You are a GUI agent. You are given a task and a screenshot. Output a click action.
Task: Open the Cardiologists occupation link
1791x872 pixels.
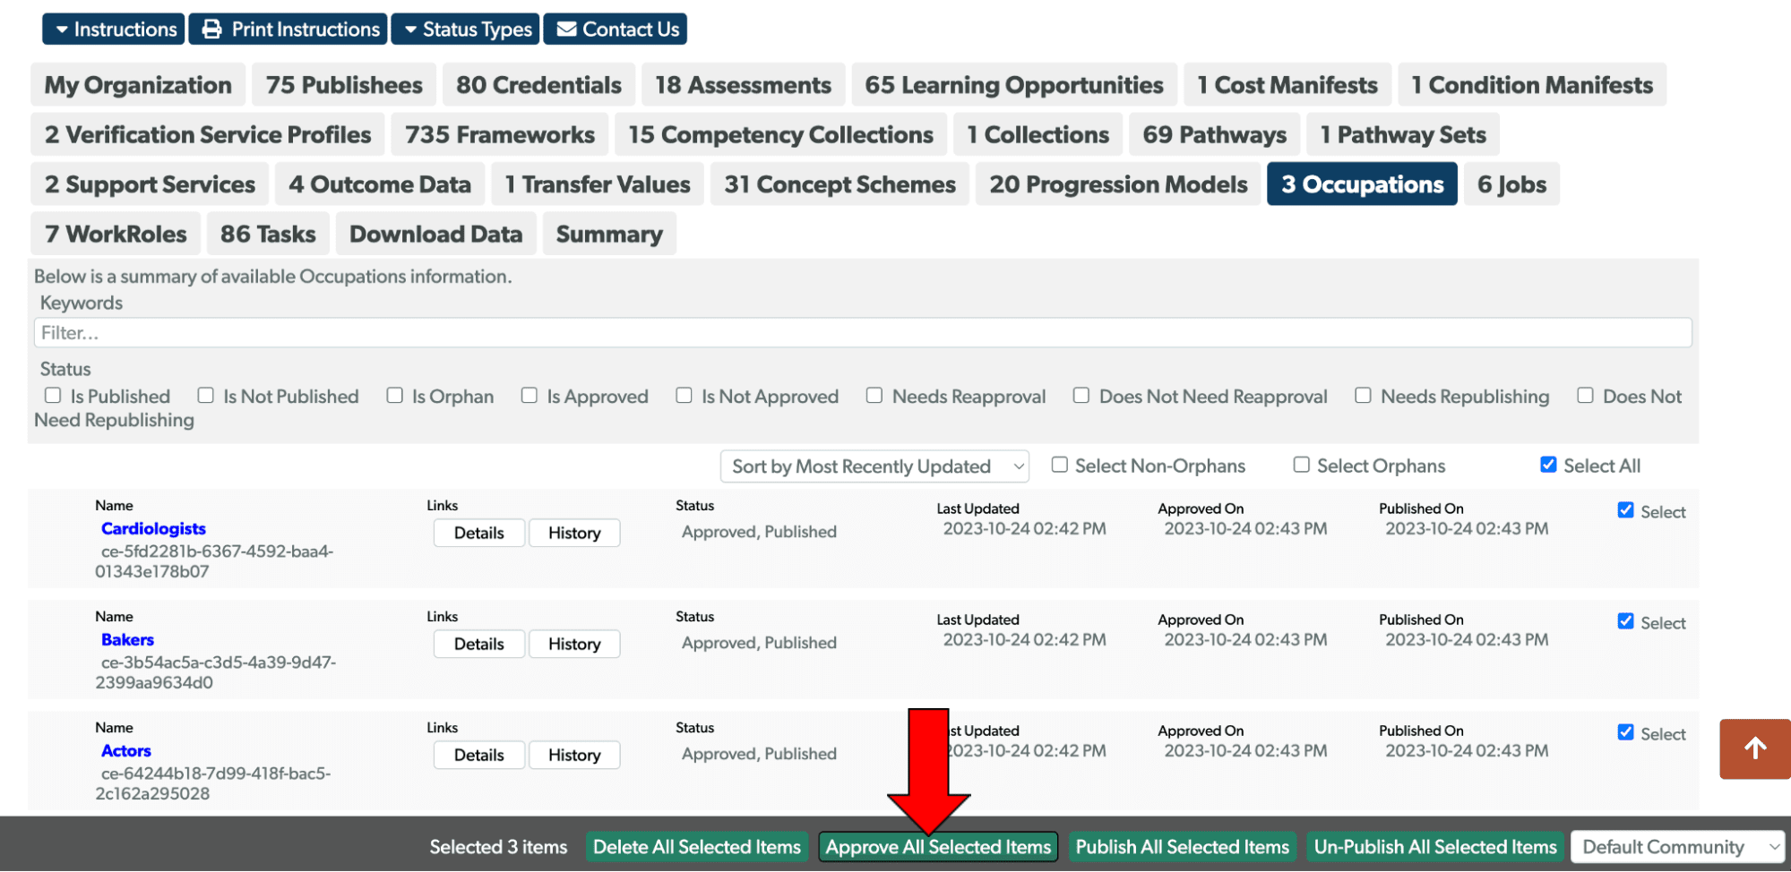(153, 528)
